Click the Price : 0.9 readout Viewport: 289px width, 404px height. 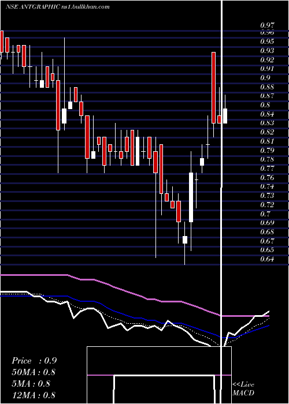(34, 361)
